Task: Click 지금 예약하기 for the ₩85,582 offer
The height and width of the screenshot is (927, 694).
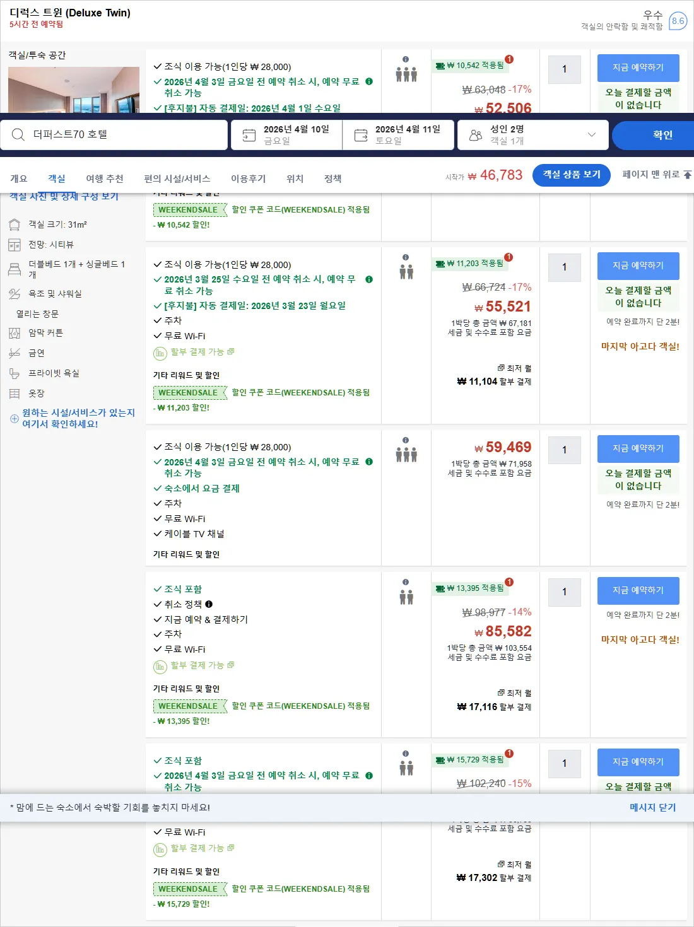Action: click(638, 590)
